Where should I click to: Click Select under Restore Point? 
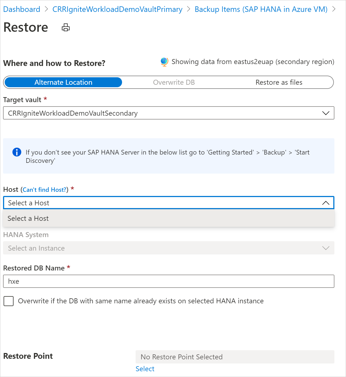[x=145, y=368]
